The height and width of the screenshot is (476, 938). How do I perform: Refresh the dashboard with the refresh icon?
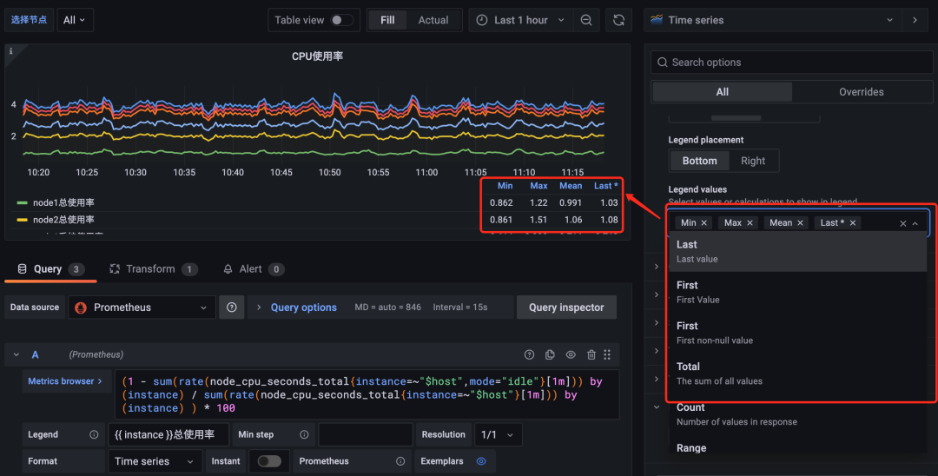click(x=618, y=20)
